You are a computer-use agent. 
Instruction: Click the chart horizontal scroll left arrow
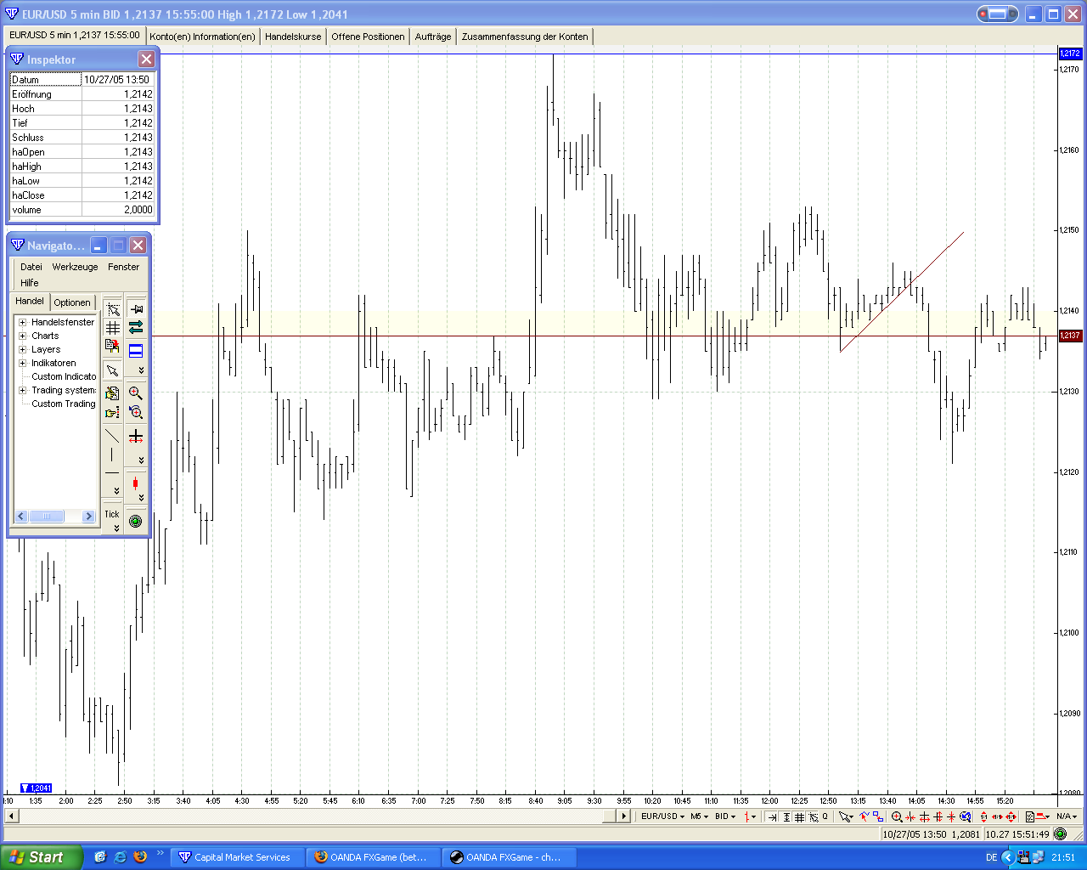coord(11,816)
